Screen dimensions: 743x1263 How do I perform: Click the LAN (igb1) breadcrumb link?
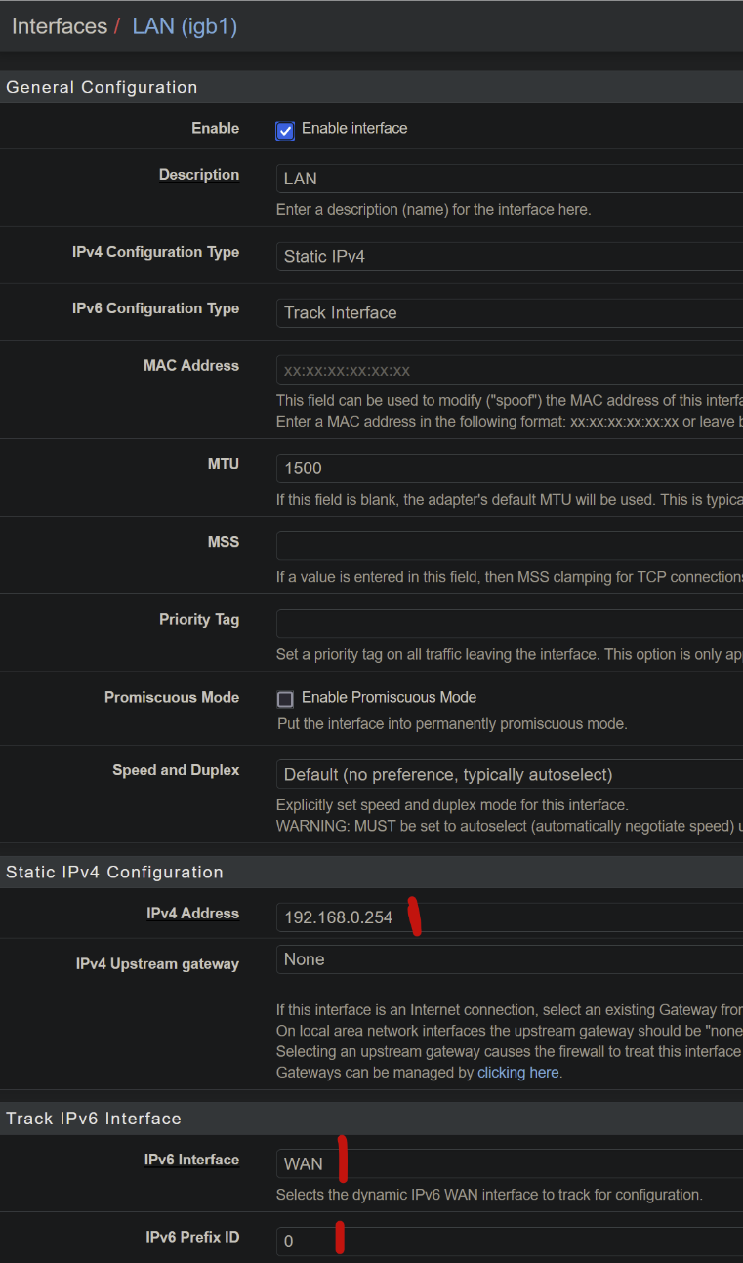tap(185, 26)
